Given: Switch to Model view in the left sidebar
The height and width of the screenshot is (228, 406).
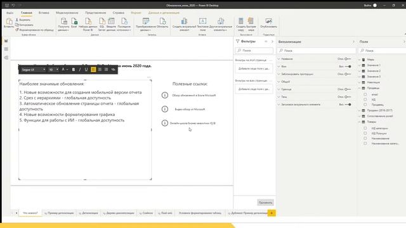Looking at the screenshot, I should (x=6, y=58).
